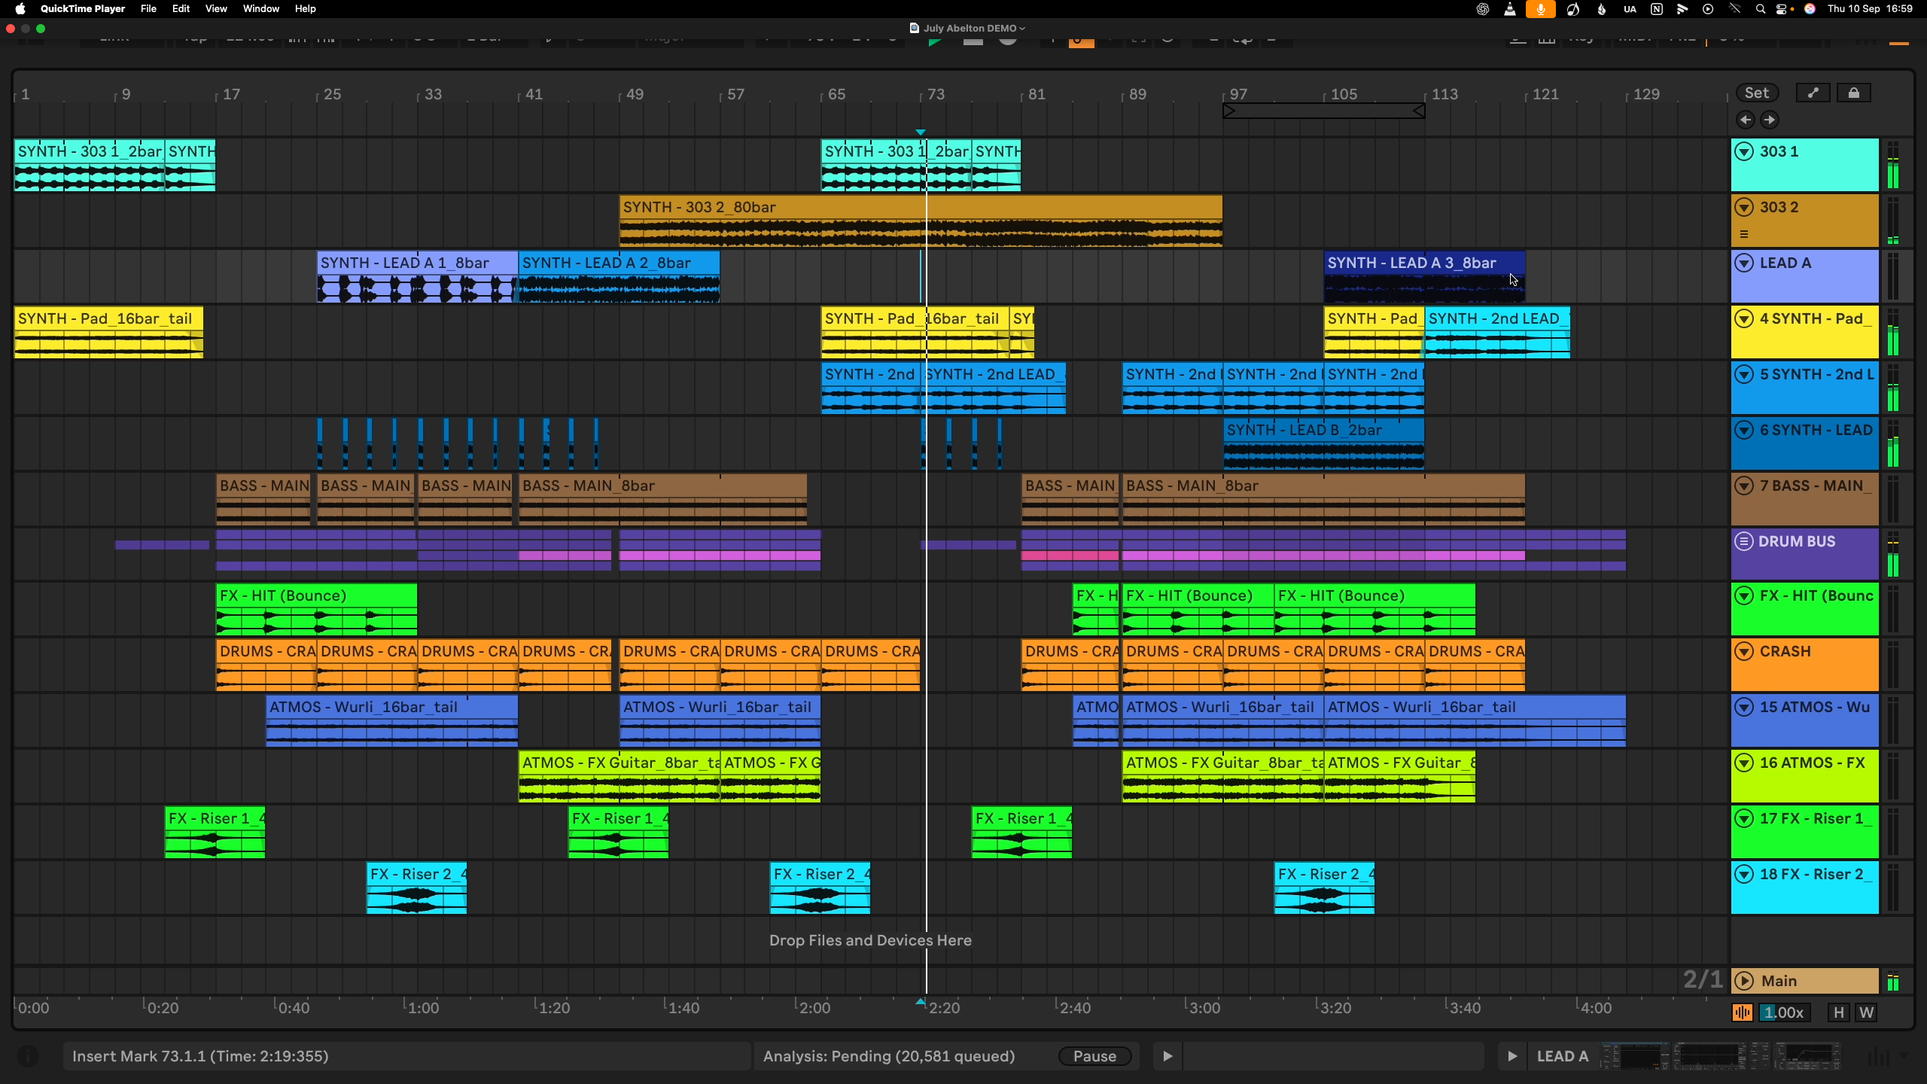Unfold the FX - HIT (Bounce) track
The height and width of the screenshot is (1084, 1927).
(1744, 595)
